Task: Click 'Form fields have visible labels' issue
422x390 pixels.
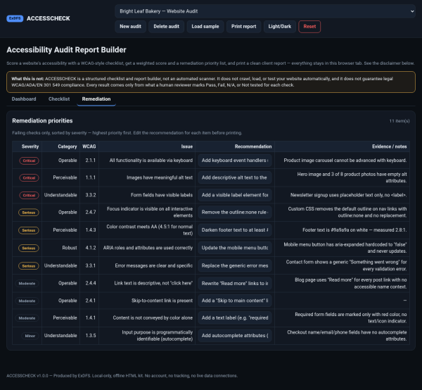Action: tap(162, 195)
